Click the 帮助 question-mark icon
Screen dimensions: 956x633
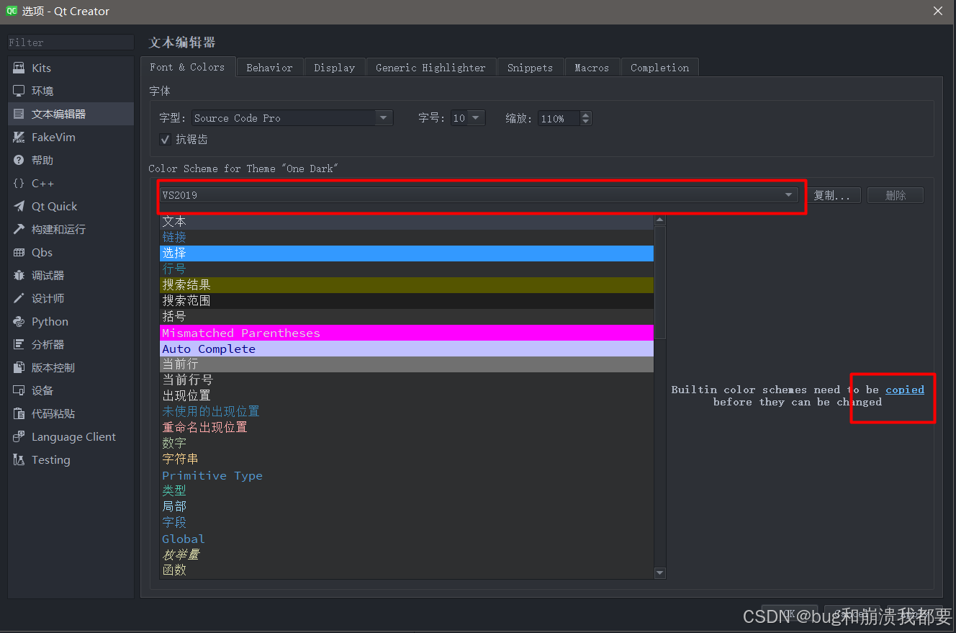(19, 160)
